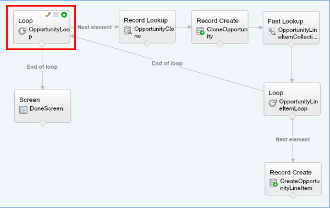This screenshot has height=208, width=330.
Task: Click the loop icon beside OpportunityLineItemLoop
Action: click(x=273, y=103)
